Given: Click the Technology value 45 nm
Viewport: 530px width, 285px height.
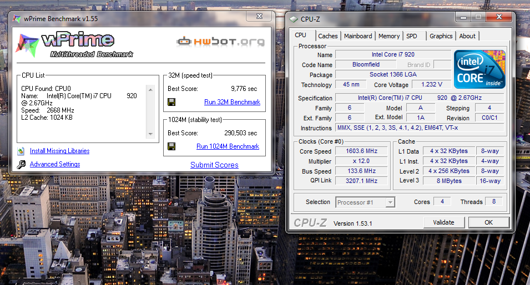Looking at the screenshot, I should 351,84.
